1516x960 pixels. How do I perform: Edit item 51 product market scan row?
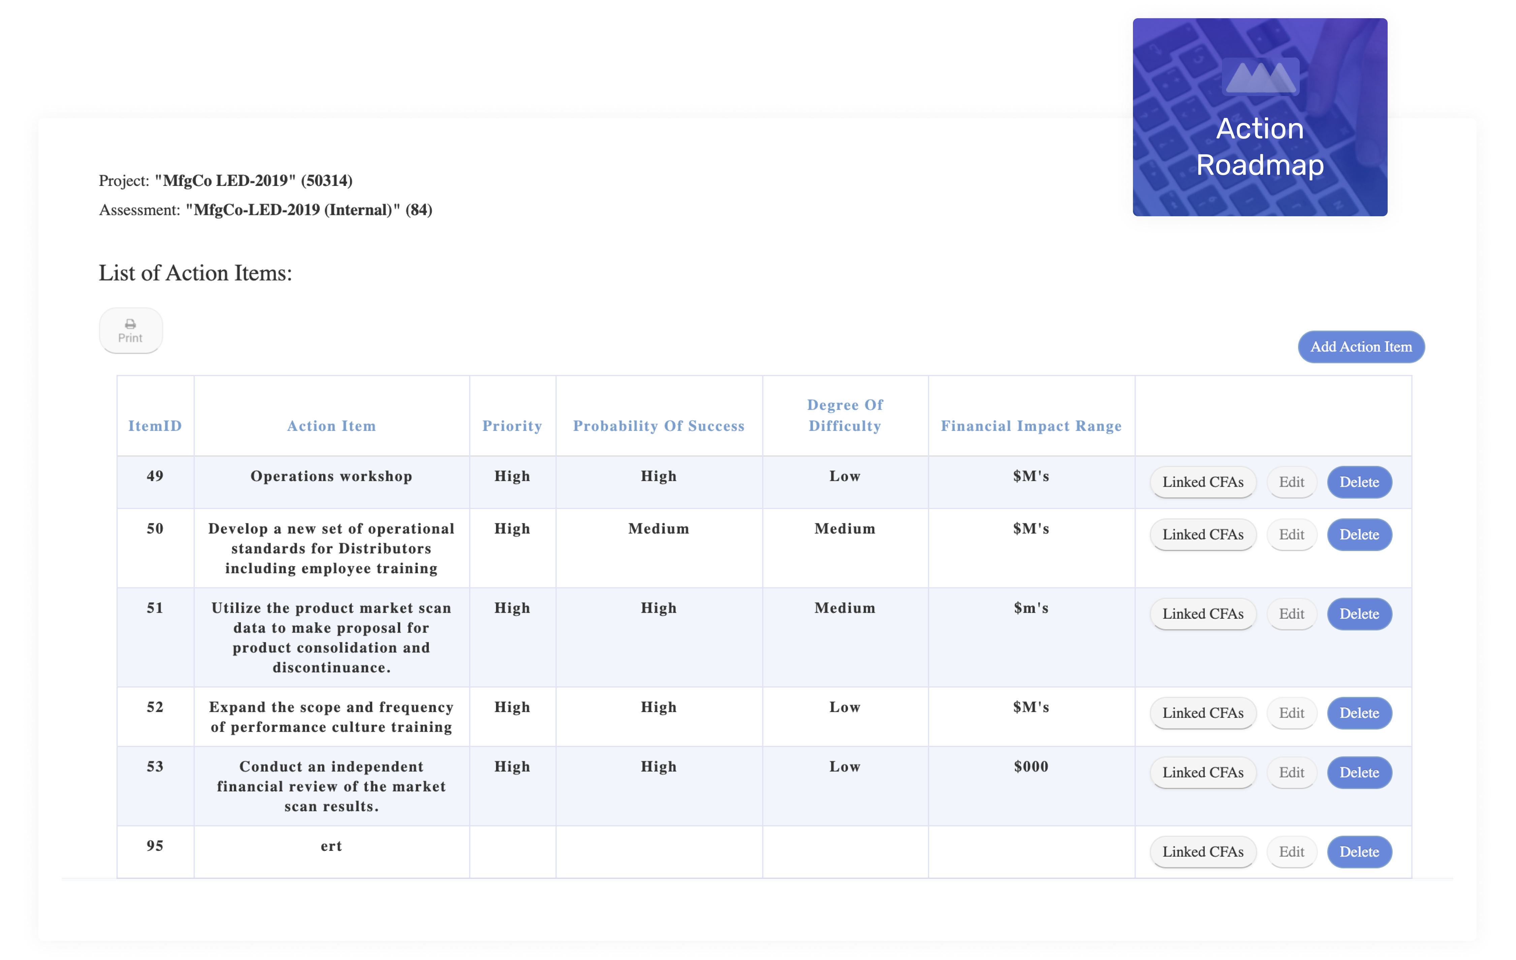pos(1291,614)
